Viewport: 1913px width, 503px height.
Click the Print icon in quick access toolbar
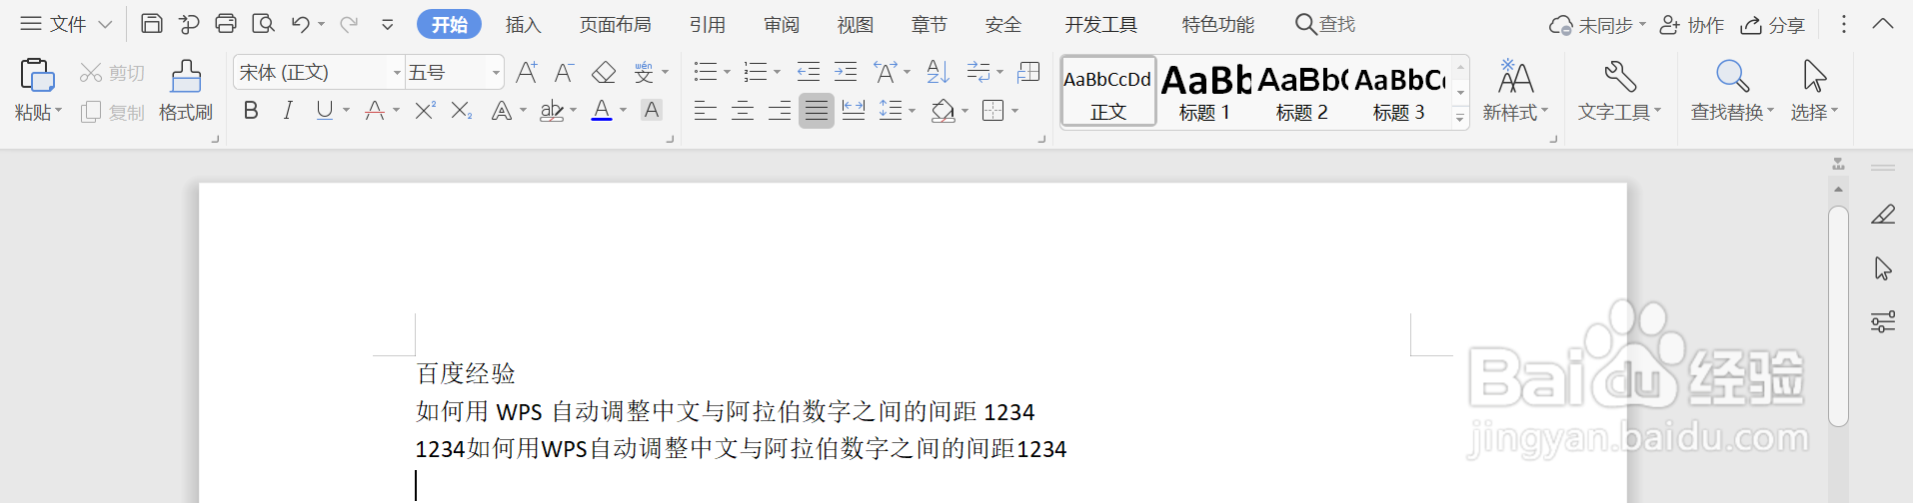pos(226,24)
